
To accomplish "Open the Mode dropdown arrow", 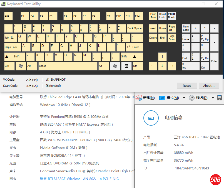I will (184, 98).
